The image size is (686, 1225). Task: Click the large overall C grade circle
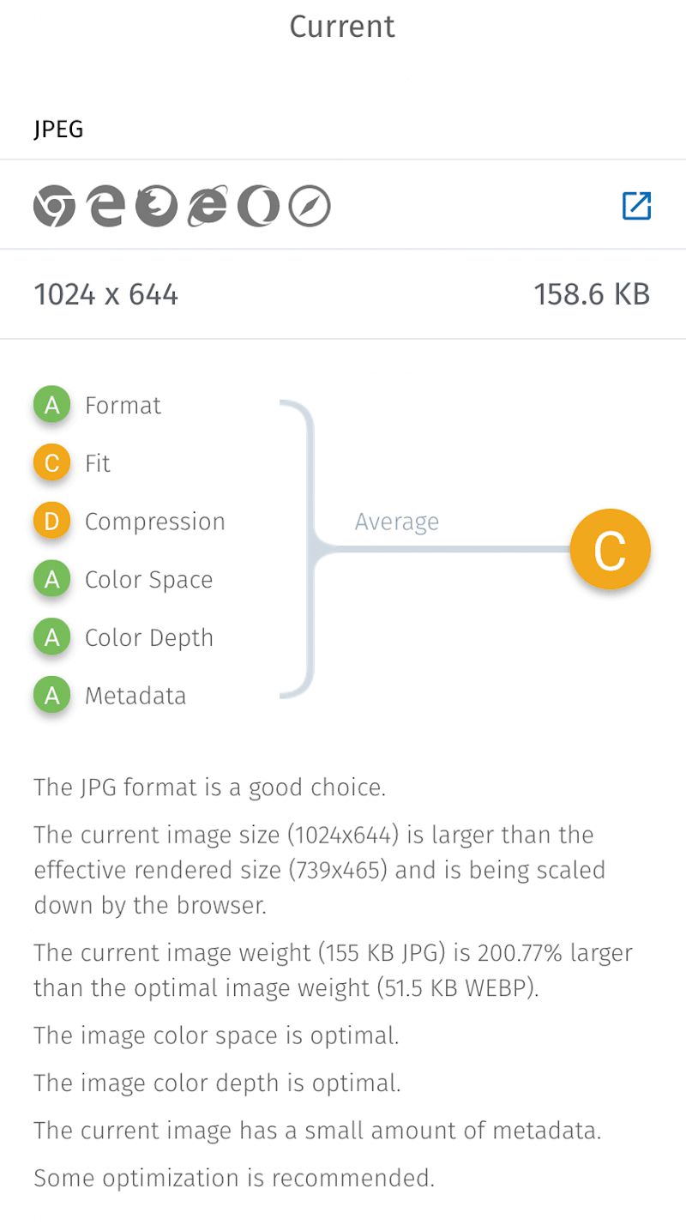[610, 550]
